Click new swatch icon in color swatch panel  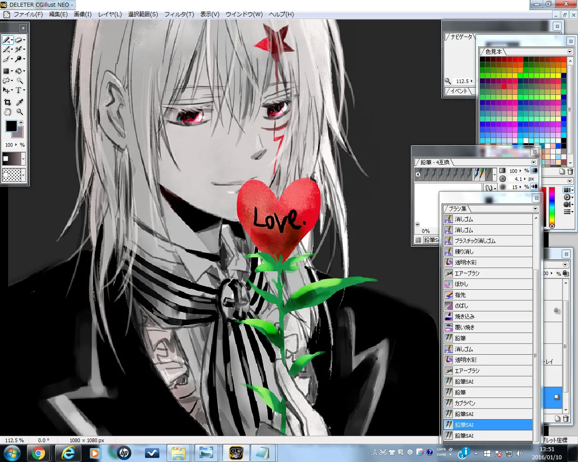click(562, 171)
